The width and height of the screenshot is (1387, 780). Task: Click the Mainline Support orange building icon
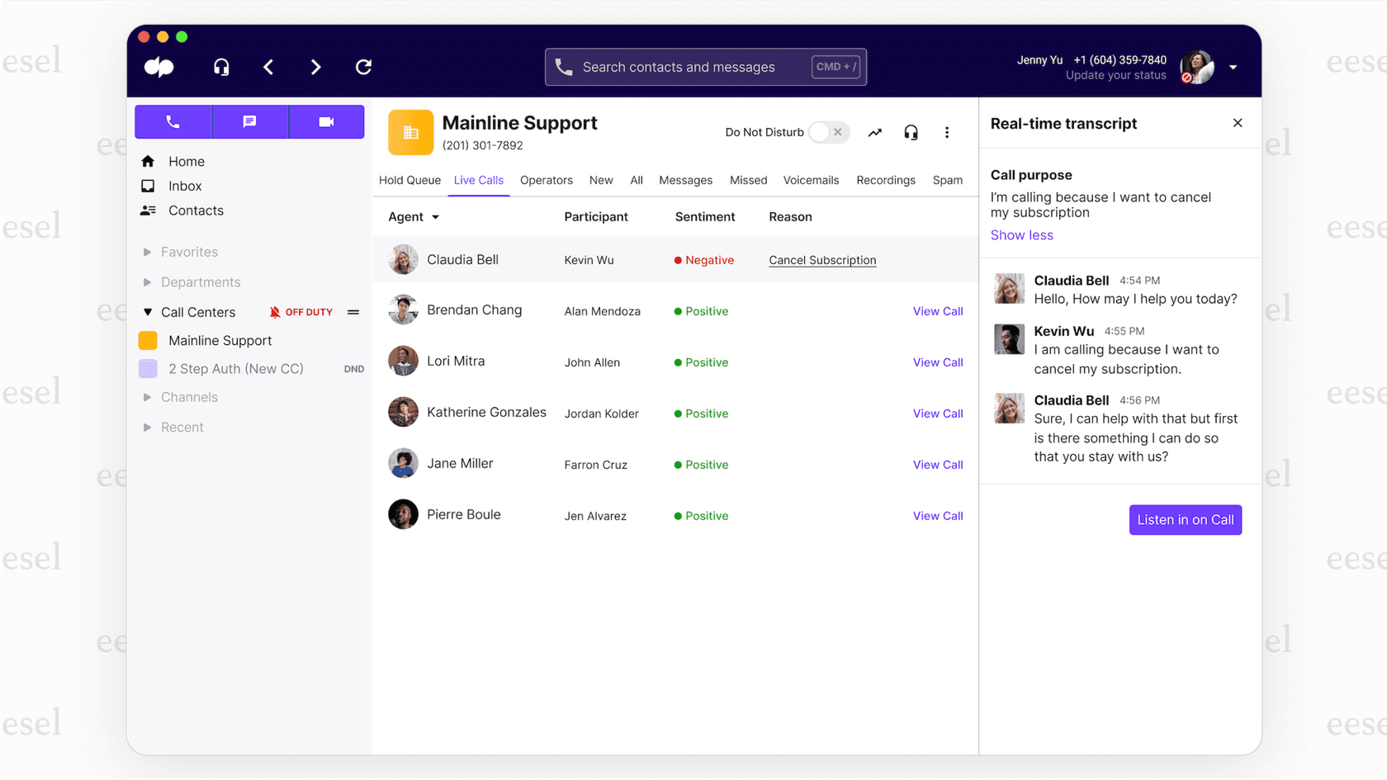point(410,132)
